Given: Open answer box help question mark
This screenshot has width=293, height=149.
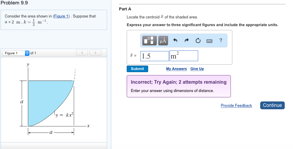Looking at the screenshot, I should click(x=220, y=41).
